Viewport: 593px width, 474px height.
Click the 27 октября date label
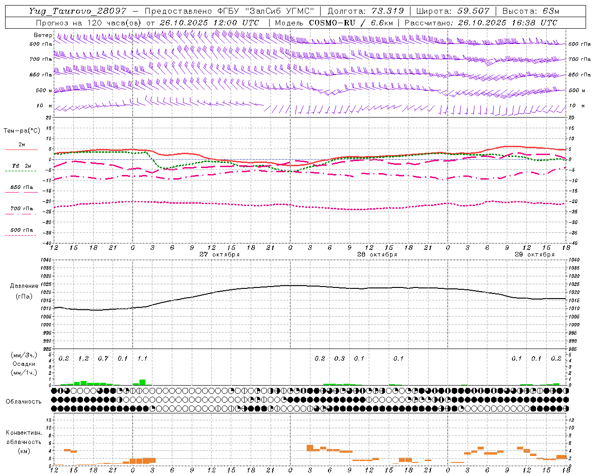[x=220, y=255]
